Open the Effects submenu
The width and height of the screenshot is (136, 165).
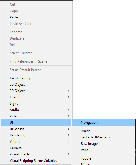[x=36, y=97]
